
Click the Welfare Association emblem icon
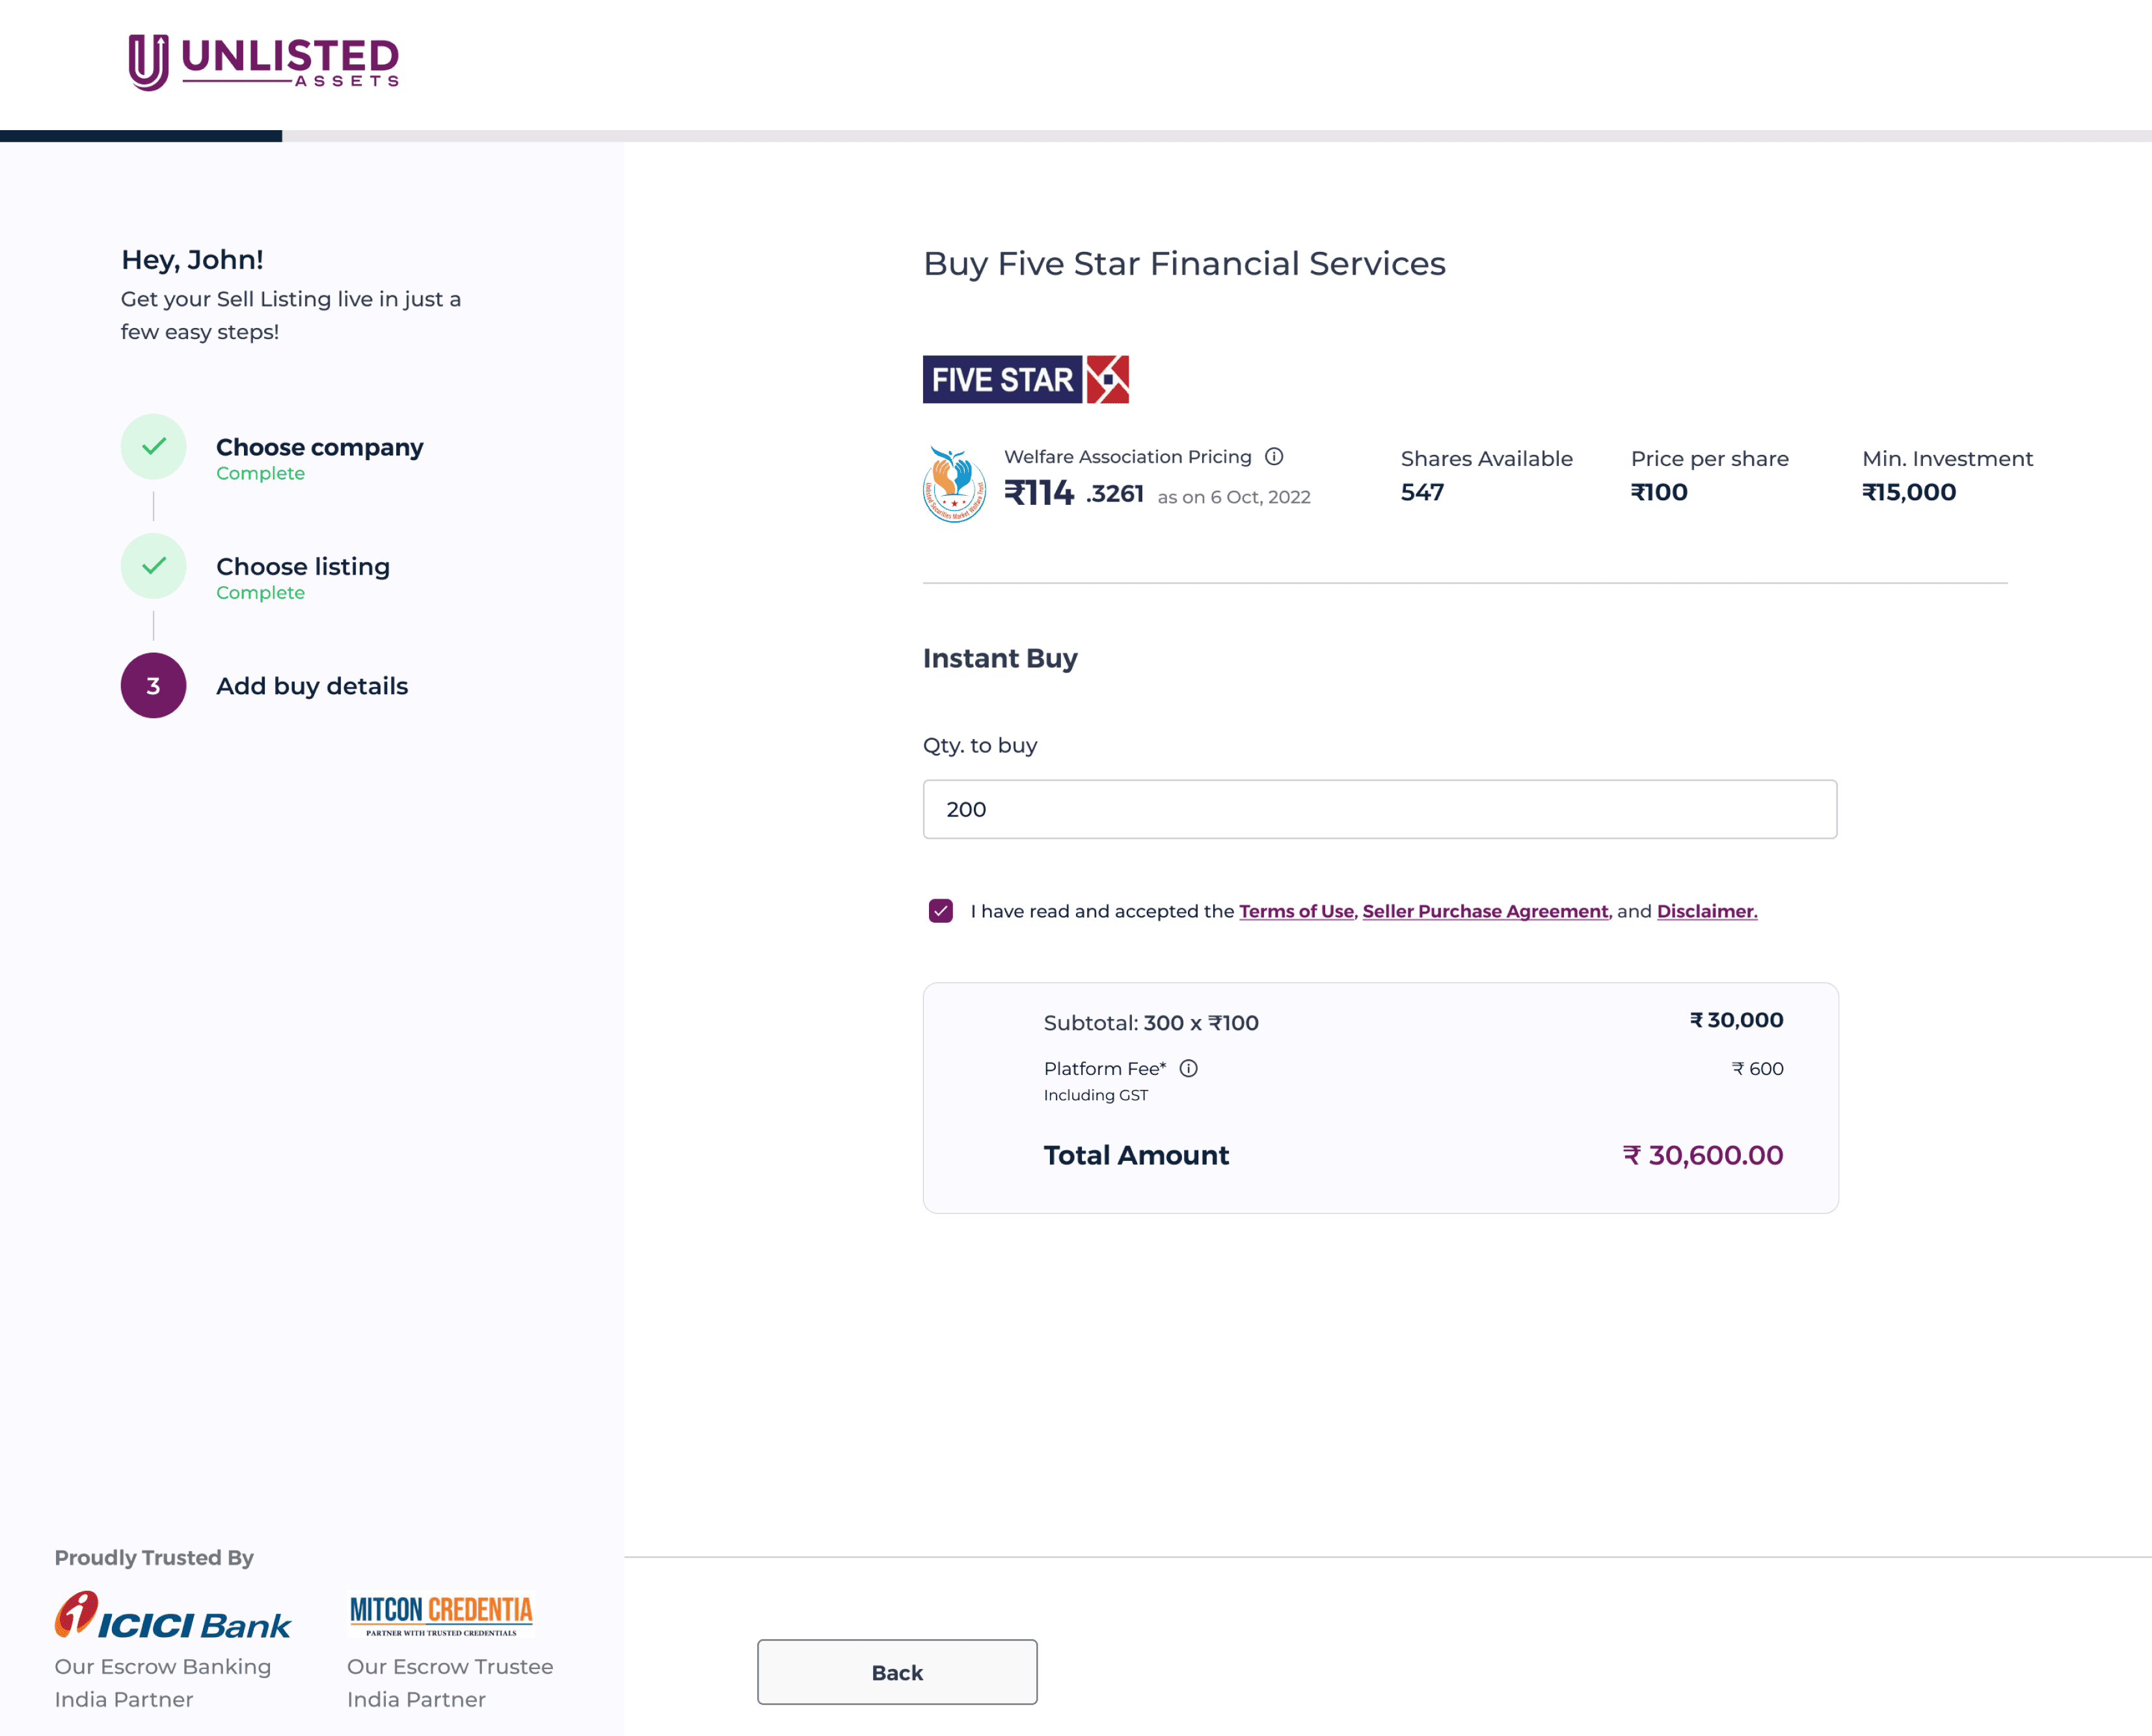pos(954,484)
